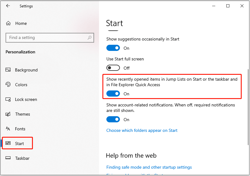The width and height of the screenshot is (250, 176).
Task: Click the search magnifier icon
Action: click(x=89, y=38)
